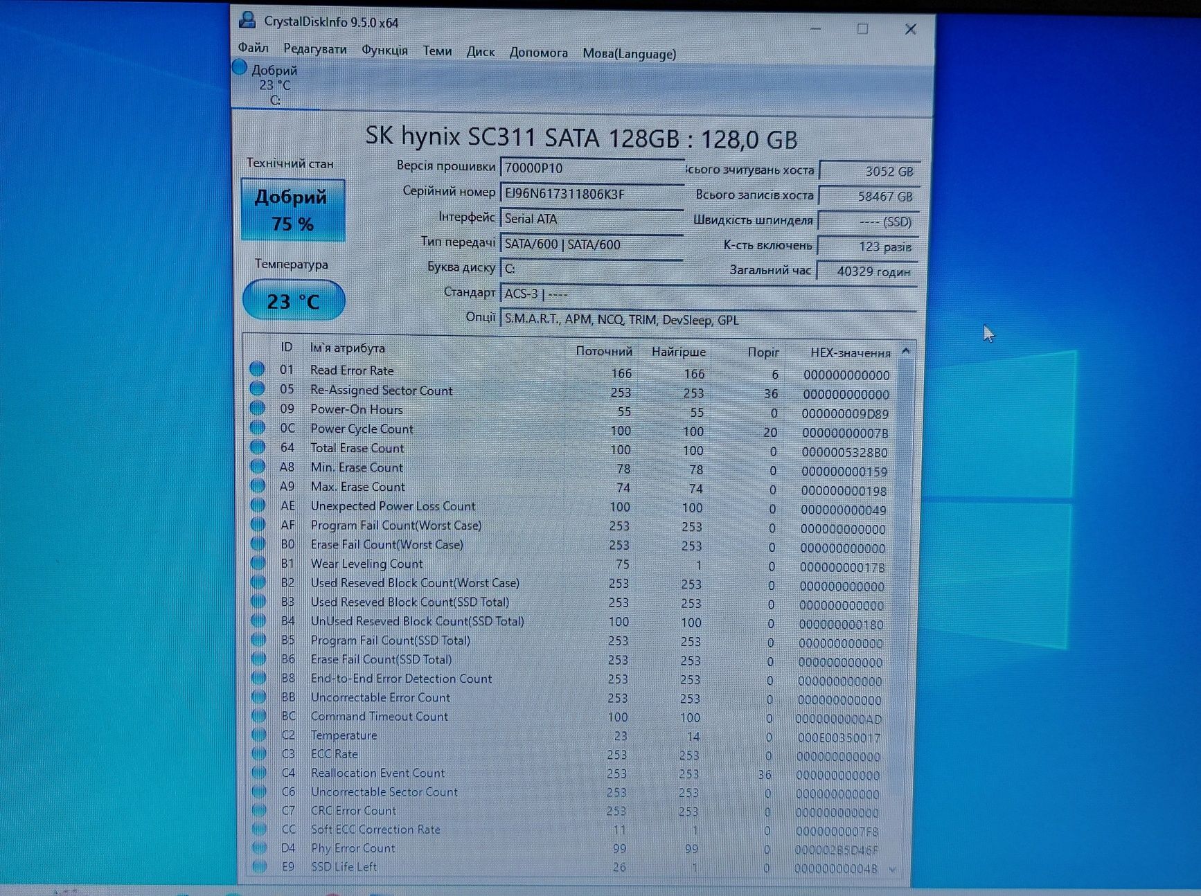Click the Найгірше column header
The width and height of the screenshot is (1201, 896).
(x=679, y=352)
